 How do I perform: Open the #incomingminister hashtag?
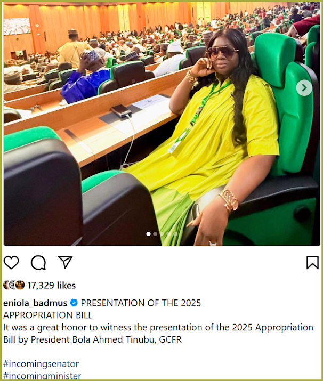click(x=42, y=376)
